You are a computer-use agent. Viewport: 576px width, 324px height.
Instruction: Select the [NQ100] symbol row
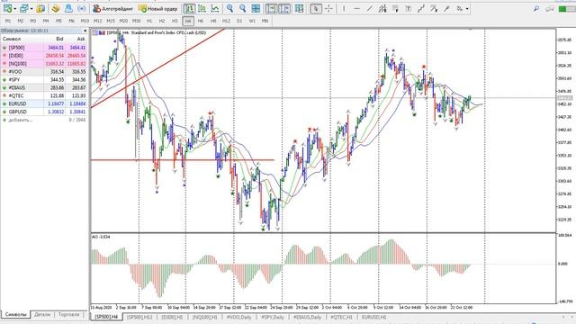tap(44, 64)
